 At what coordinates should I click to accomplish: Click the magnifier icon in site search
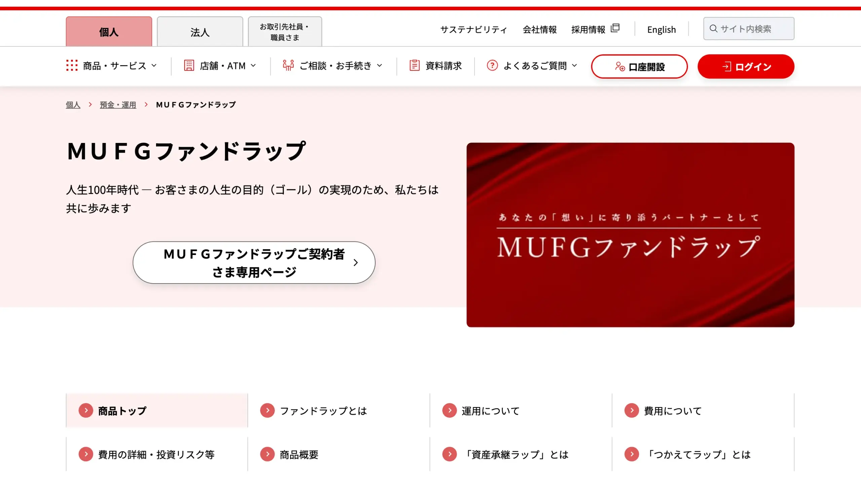point(713,29)
